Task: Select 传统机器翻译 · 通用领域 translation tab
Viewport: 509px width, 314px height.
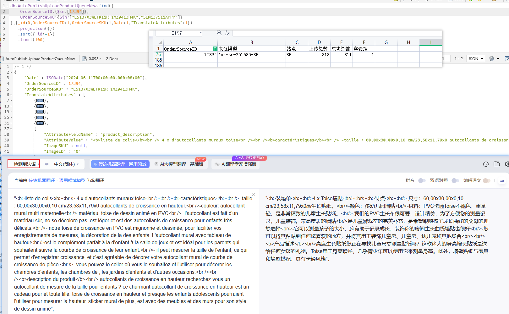Action: point(120,164)
